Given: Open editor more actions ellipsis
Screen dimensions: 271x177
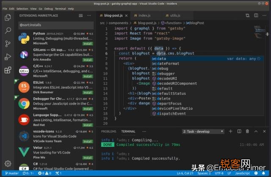Looking at the screenshot, I should pyautogui.click(x=264, y=16).
